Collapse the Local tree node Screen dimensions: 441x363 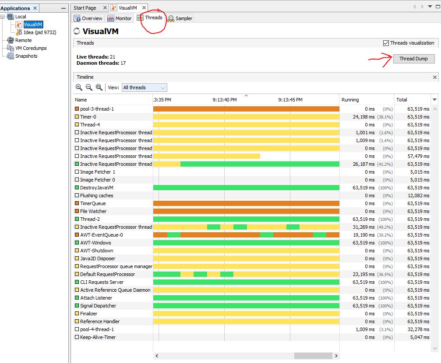coord(3,17)
